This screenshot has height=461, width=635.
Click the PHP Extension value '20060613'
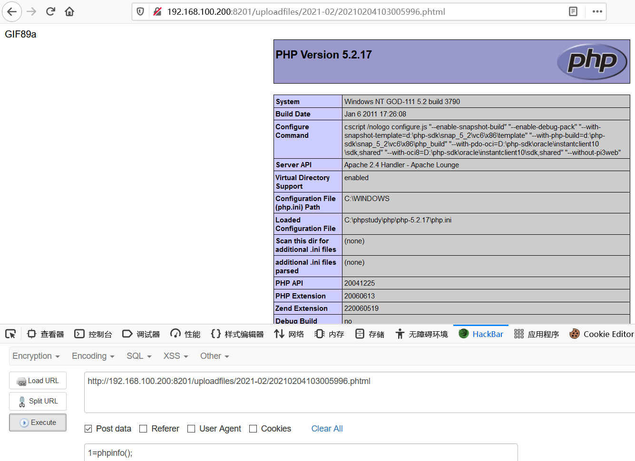[x=360, y=296]
